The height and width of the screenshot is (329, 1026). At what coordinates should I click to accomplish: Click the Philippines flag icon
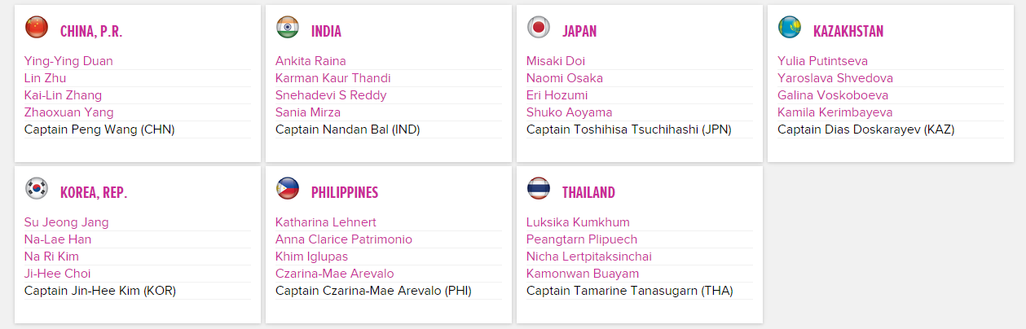click(x=288, y=189)
